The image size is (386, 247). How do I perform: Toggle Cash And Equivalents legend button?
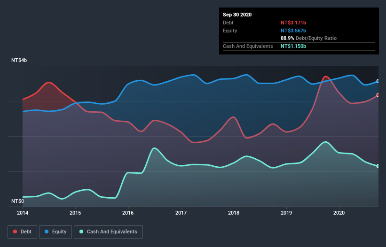pyautogui.click(x=108, y=232)
